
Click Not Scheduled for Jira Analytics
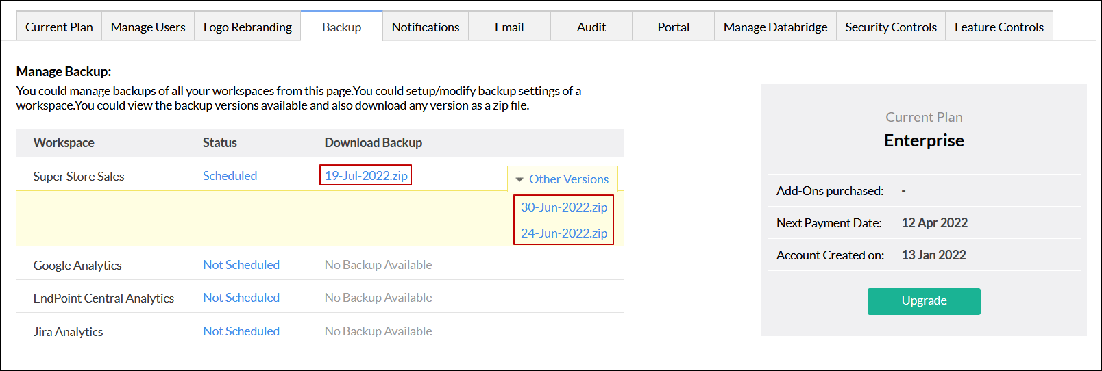point(241,331)
